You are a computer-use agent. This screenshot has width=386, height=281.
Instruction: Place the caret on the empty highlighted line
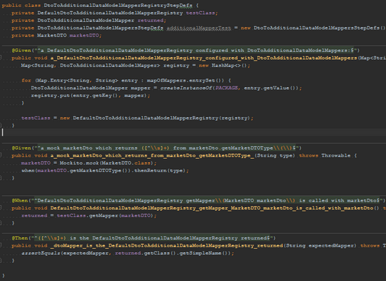(193, 133)
